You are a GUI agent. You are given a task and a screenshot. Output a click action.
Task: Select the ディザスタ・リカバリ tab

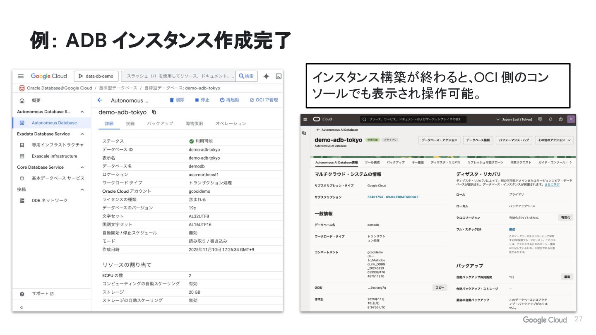click(x=445, y=163)
